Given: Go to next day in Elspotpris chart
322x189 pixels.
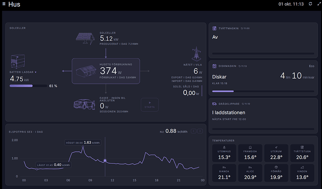Looking at the screenshot, I should [x=200, y=131].
